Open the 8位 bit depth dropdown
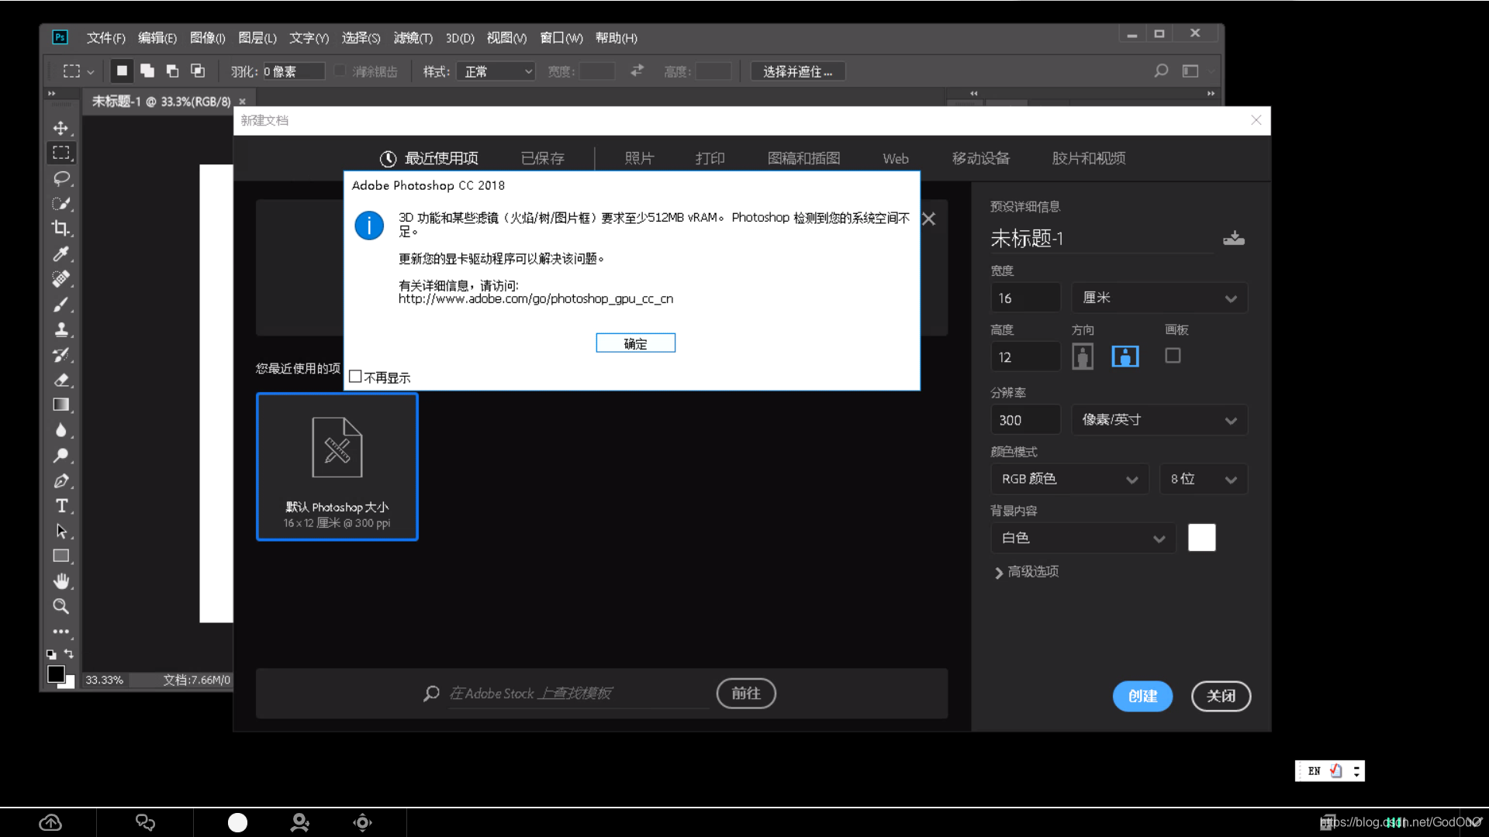The width and height of the screenshot is (1489, 837). 1204,479
